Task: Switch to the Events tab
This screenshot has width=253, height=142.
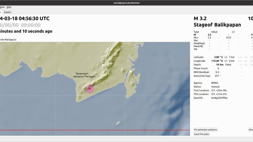Action: click(8, 12)
